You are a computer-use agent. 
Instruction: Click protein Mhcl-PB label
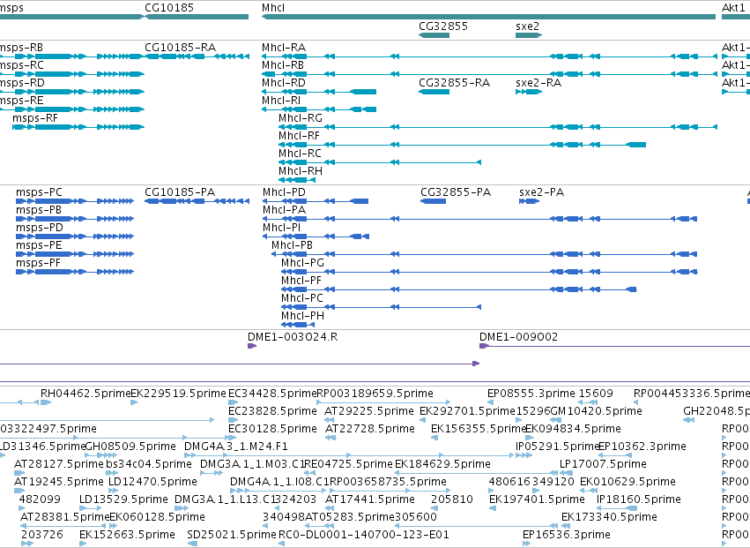[292, 245]
